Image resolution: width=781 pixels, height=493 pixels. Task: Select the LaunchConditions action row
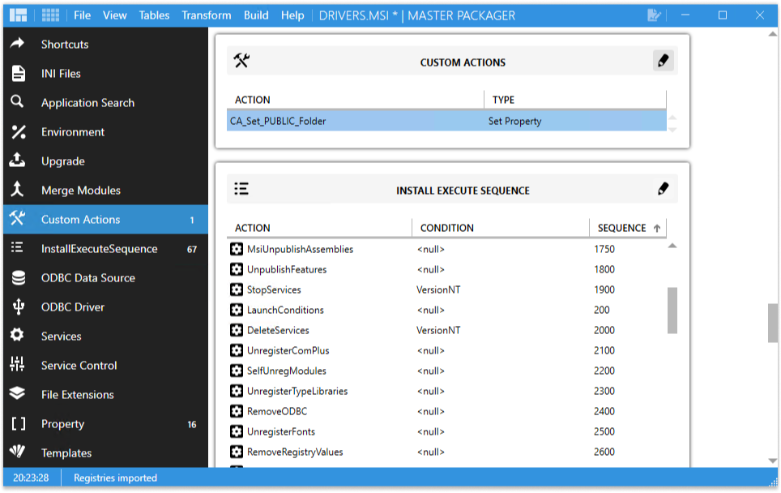tap(446, 310)
